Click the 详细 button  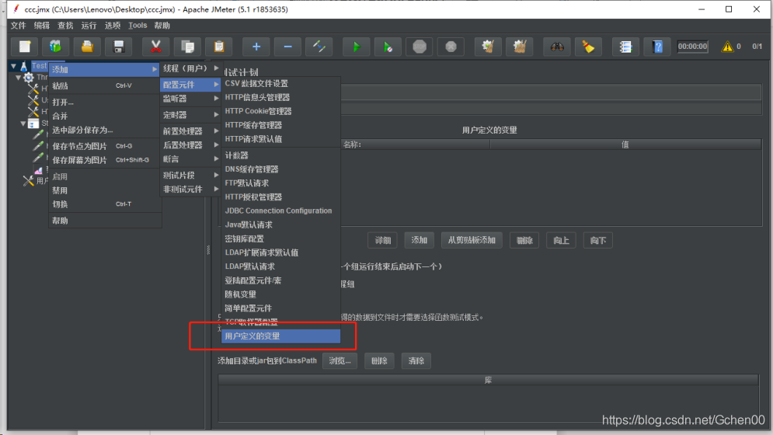coord(382,240)
